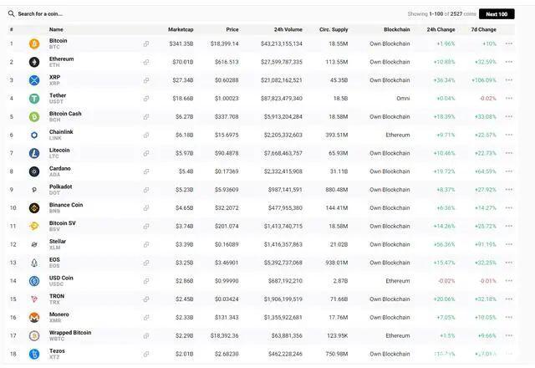Open the Bitcoin coin name link
This screenshot has width=535, height=368.
click(58, 41)
